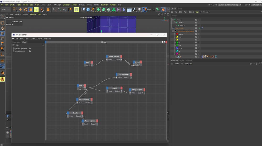
Task: Select the Move tool in the top toolbar
Action: coord(20,10)
